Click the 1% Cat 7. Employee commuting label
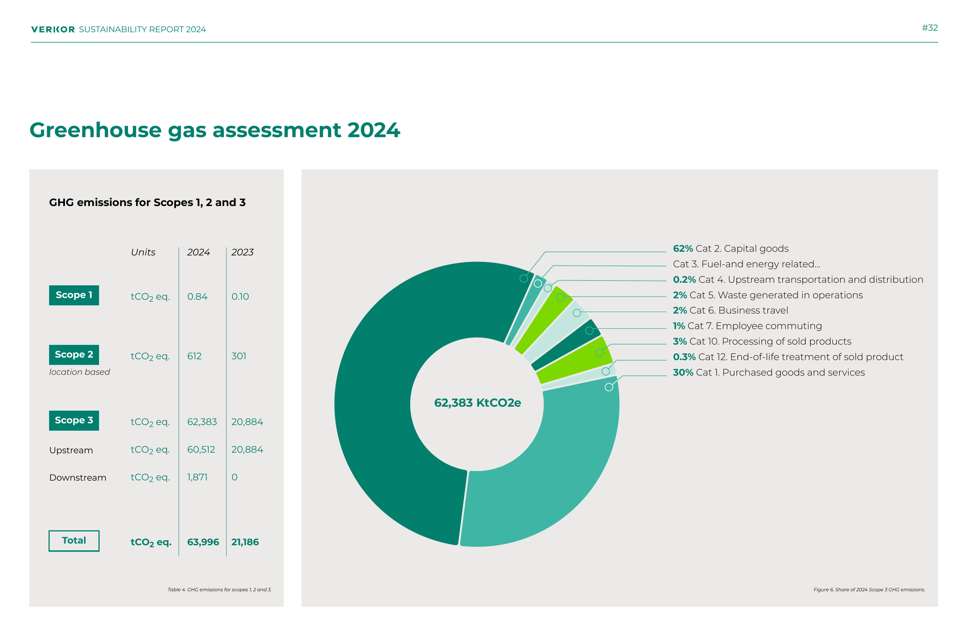This screenshot has height=635, width=970. tap(747, 326)
